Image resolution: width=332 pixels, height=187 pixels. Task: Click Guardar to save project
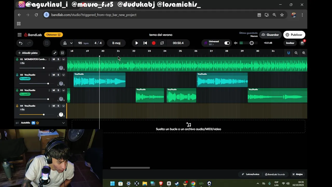pos(270,35)
